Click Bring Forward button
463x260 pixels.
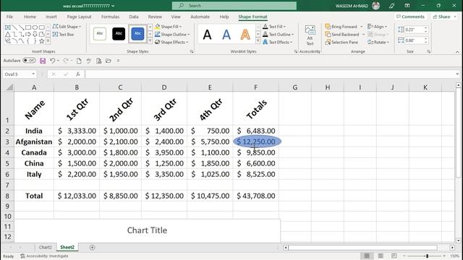pyautogui.click(x=341, y=27)
